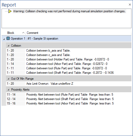Screen dimensions: 133x136
Task: Select the b_axis and Table collision row
Action: 69,51
